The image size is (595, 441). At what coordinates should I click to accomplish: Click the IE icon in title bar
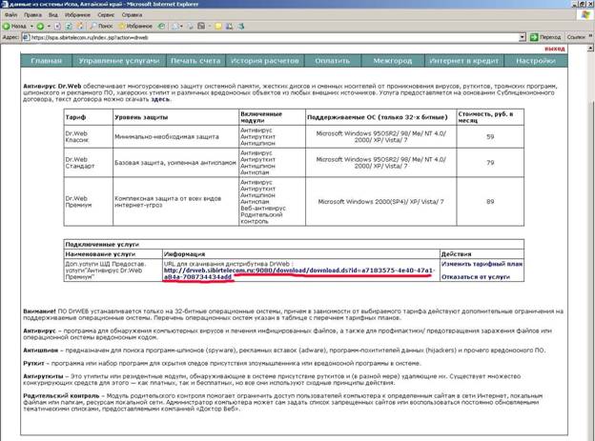4,4
